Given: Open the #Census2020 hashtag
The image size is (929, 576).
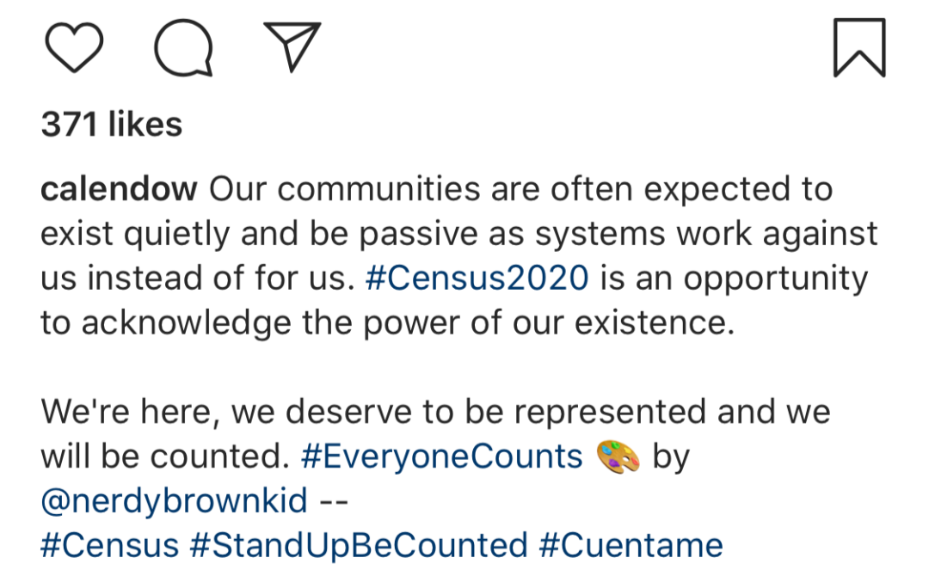Looking at the screenshot, I should tap(477, 279).
